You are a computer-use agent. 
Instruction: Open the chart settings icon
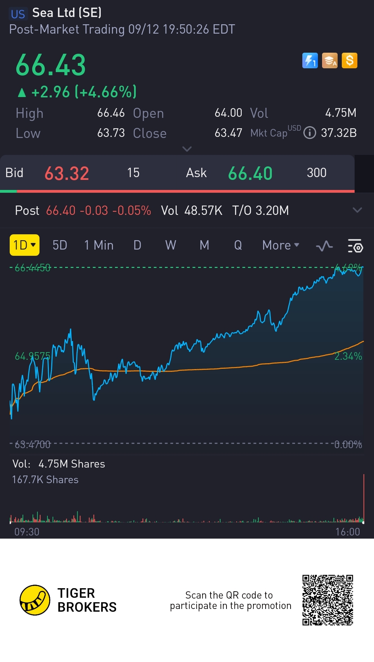355,246
